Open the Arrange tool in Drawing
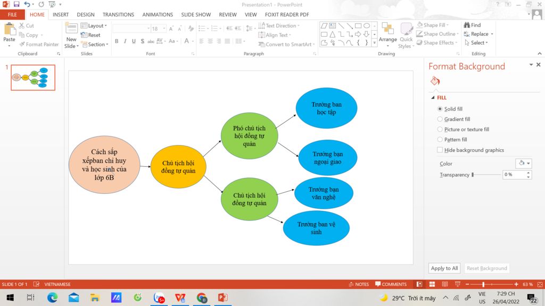 click(x=387, y=35)
